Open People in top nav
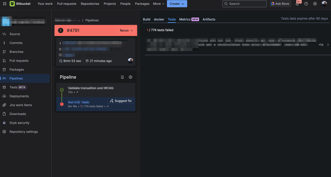The height and width of the screenshot is (177, 331). [x=125, y=4]
